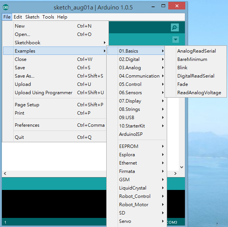
Task: Click vertical scrollbar down arrow
Action: click(x=181, y=167)
